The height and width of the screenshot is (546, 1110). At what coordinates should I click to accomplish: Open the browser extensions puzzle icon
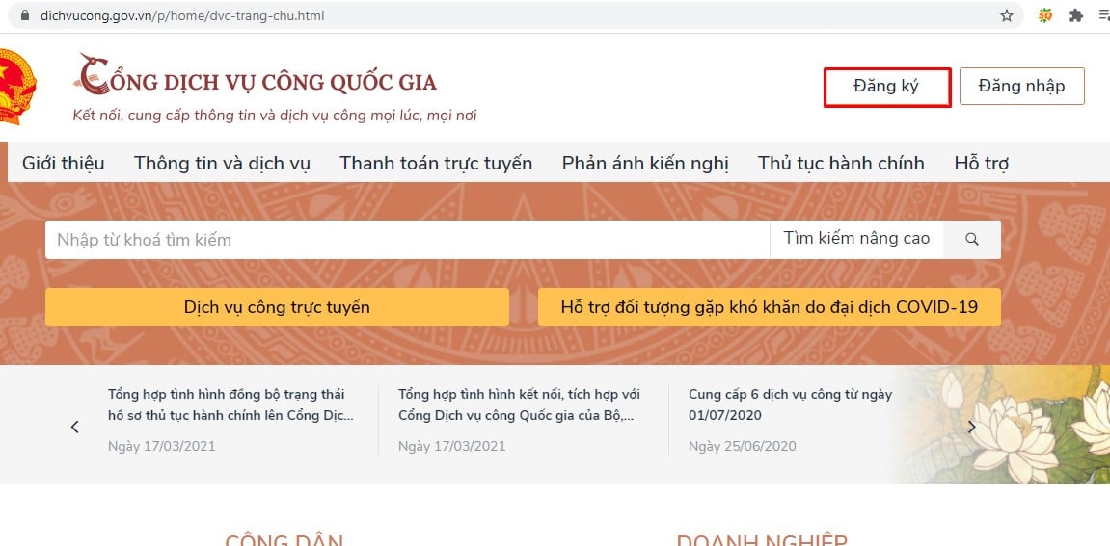pyautogui.click(x=1076, y=15)
